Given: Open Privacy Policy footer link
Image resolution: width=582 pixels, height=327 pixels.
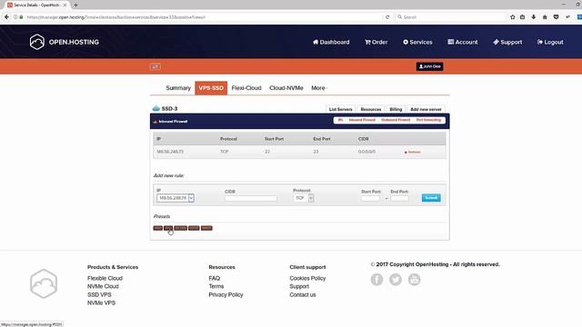Looking at the screenshot, I should tap(226, 294).
